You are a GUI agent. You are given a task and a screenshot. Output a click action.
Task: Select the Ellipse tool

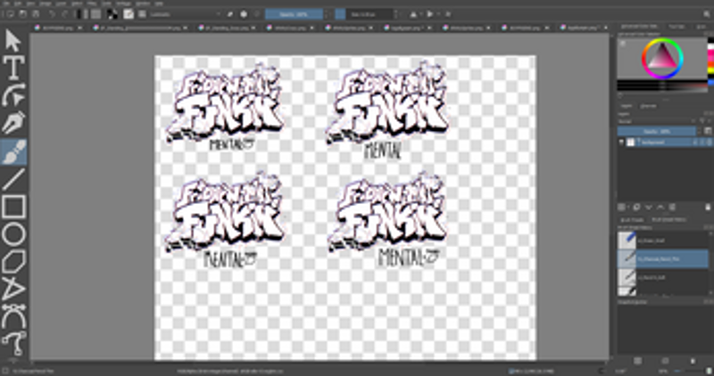tap(13, 234)
